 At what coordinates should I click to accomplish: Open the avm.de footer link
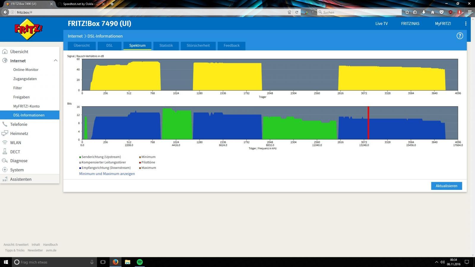coord(51,250)
